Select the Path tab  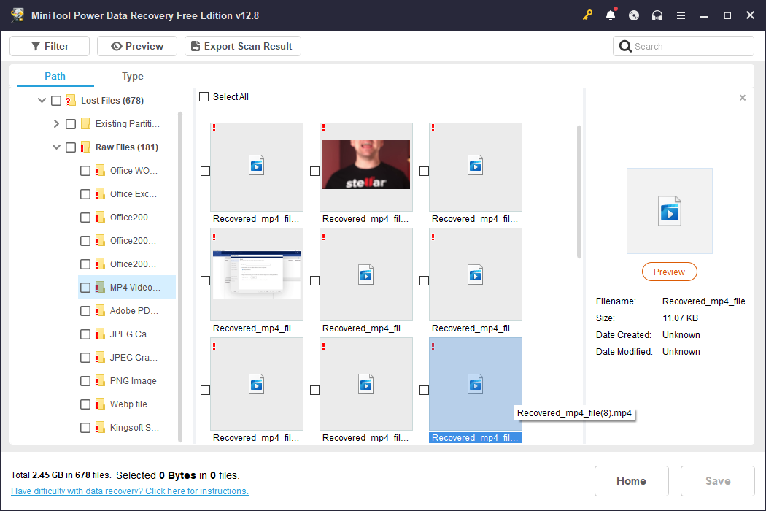(x=54, y=76)
